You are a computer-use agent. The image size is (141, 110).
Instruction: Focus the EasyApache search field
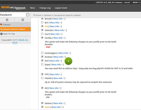point(13,15)
